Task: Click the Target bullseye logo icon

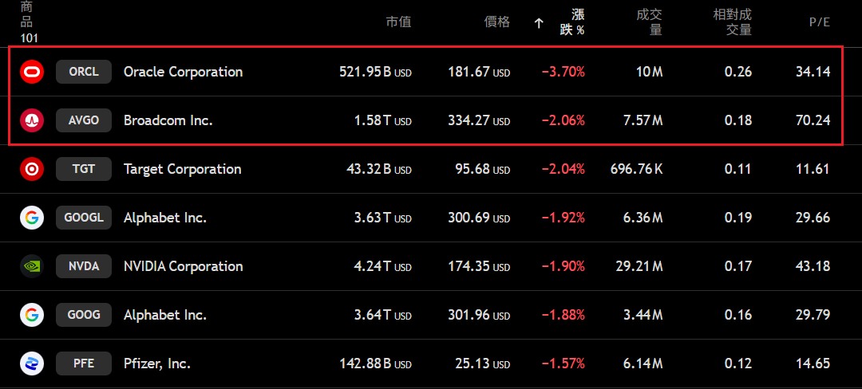Action: [x=31, y=169]
